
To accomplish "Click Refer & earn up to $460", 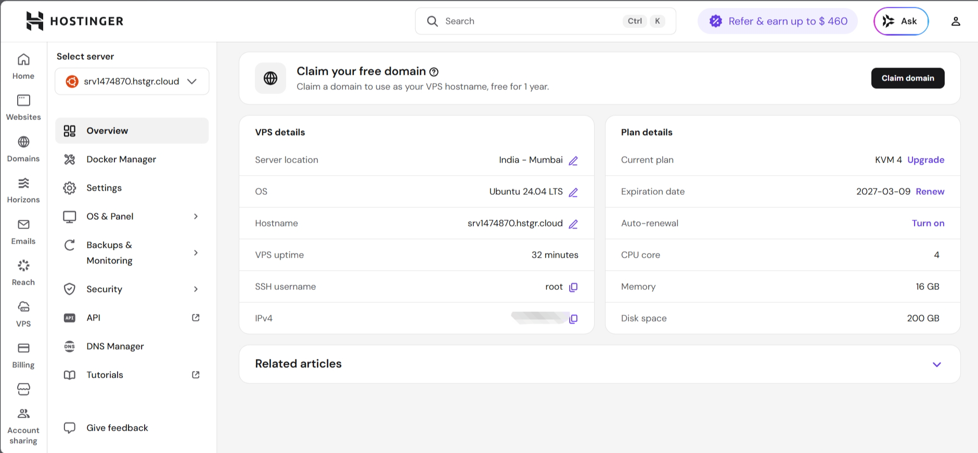I will 778,21.
